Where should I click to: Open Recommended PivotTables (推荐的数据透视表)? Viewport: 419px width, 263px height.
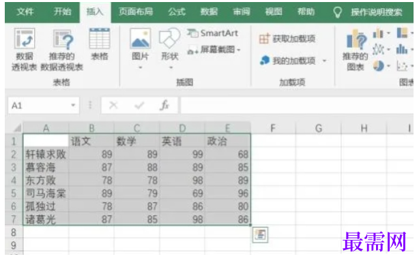(61, 49)
